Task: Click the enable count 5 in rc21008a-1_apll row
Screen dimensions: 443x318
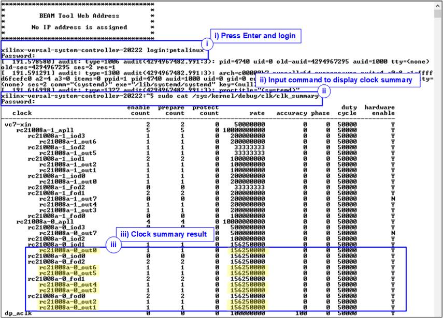Action: pyautogui.click(x=148, y=130)
